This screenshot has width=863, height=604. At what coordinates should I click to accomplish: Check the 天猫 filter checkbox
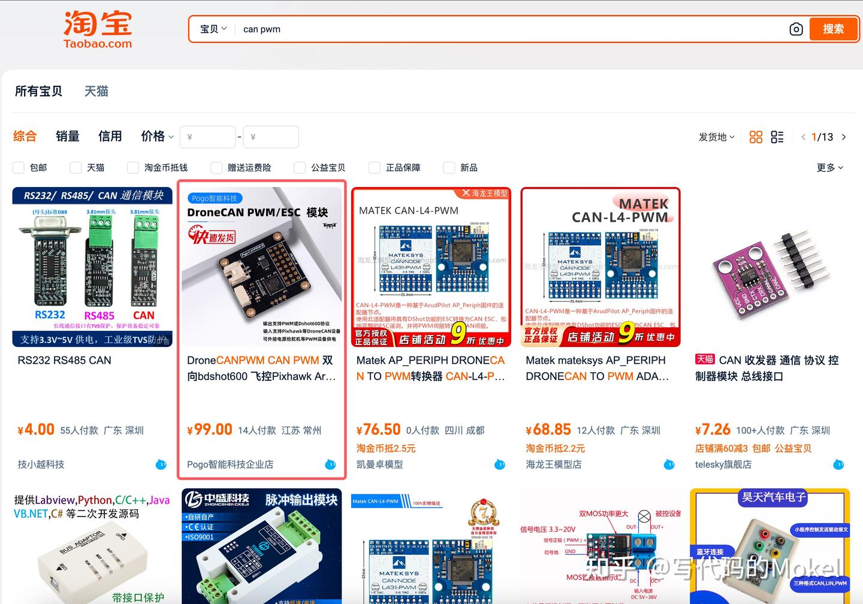click(75, 168)
